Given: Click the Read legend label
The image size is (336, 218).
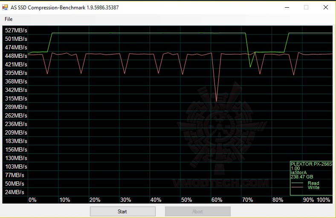Looking at the screenshot, I should point(313,183).
